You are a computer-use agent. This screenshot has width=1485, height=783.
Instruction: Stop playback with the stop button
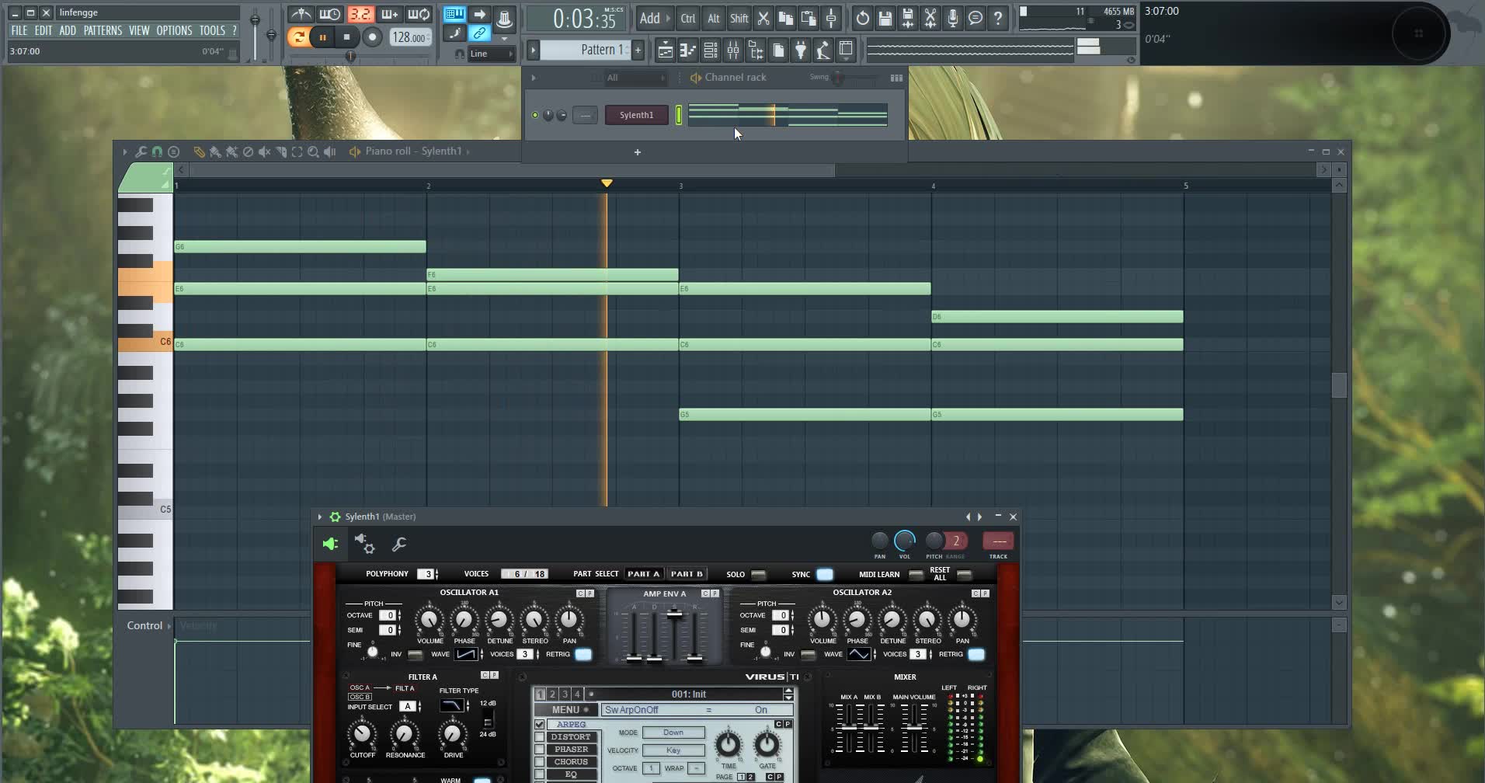[x=346, y=37]
